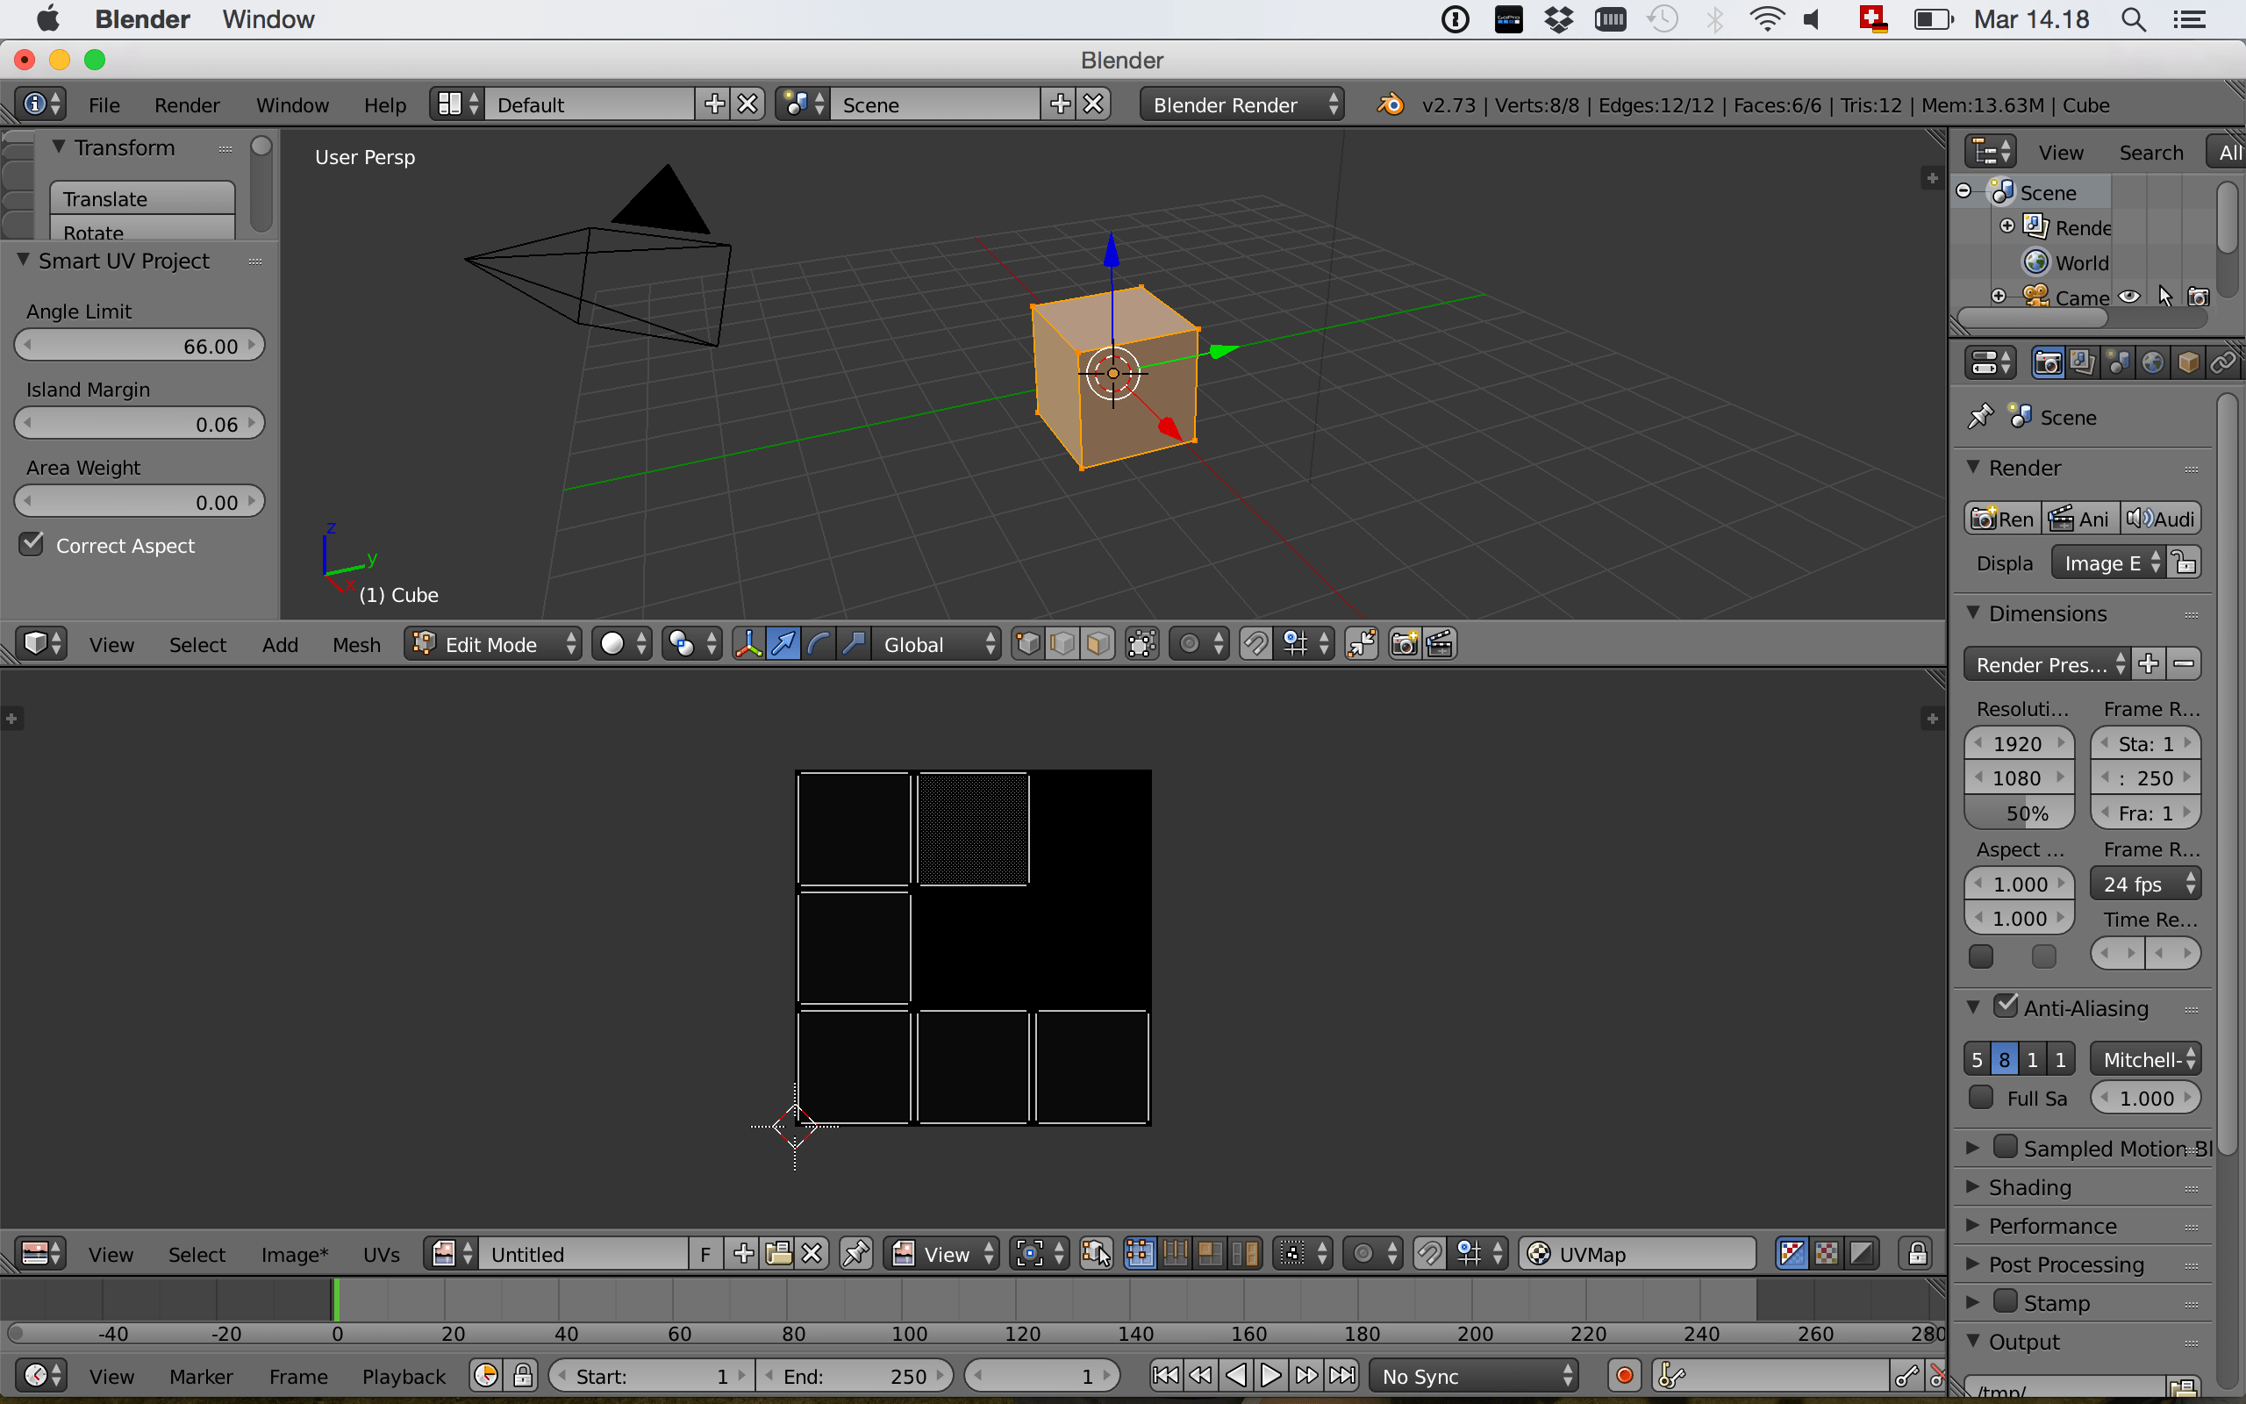Pin the image in the UV editor header
Screen dimensions: 2246x1404
[855, 1253]
